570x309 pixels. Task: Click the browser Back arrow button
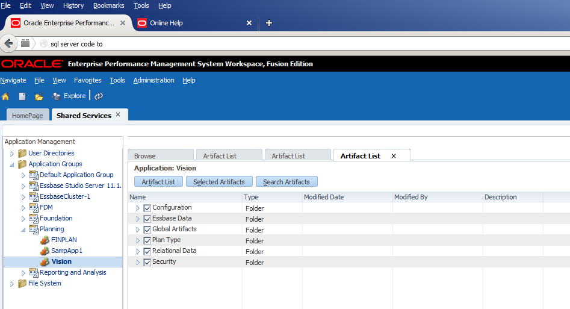coord(8,44)
